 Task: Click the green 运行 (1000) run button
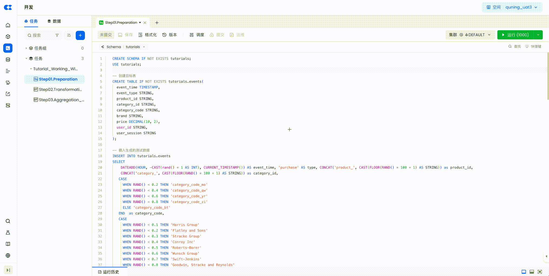click(x=515, y=35)
